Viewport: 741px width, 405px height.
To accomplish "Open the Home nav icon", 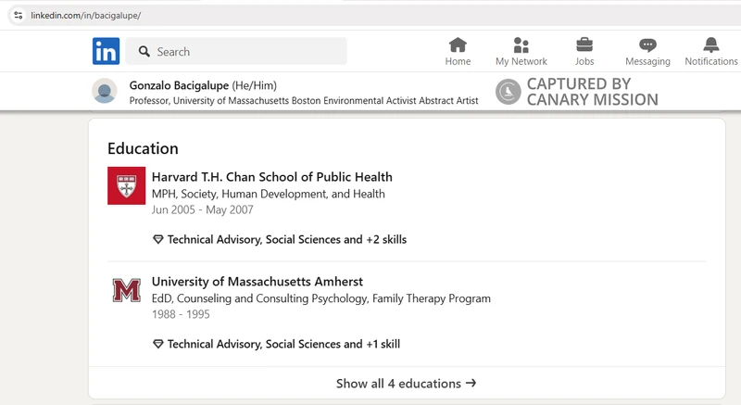I will click(458, 45).
